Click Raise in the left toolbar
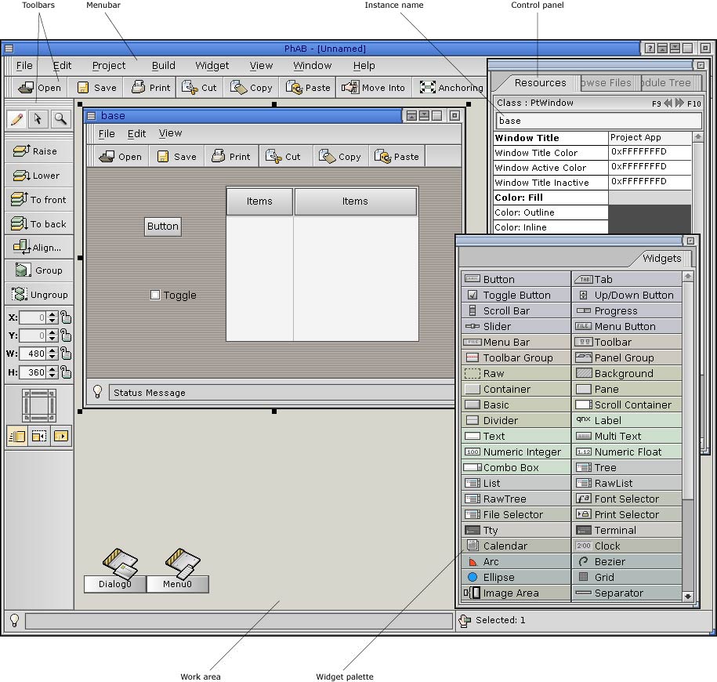 (x=38, y=151)
